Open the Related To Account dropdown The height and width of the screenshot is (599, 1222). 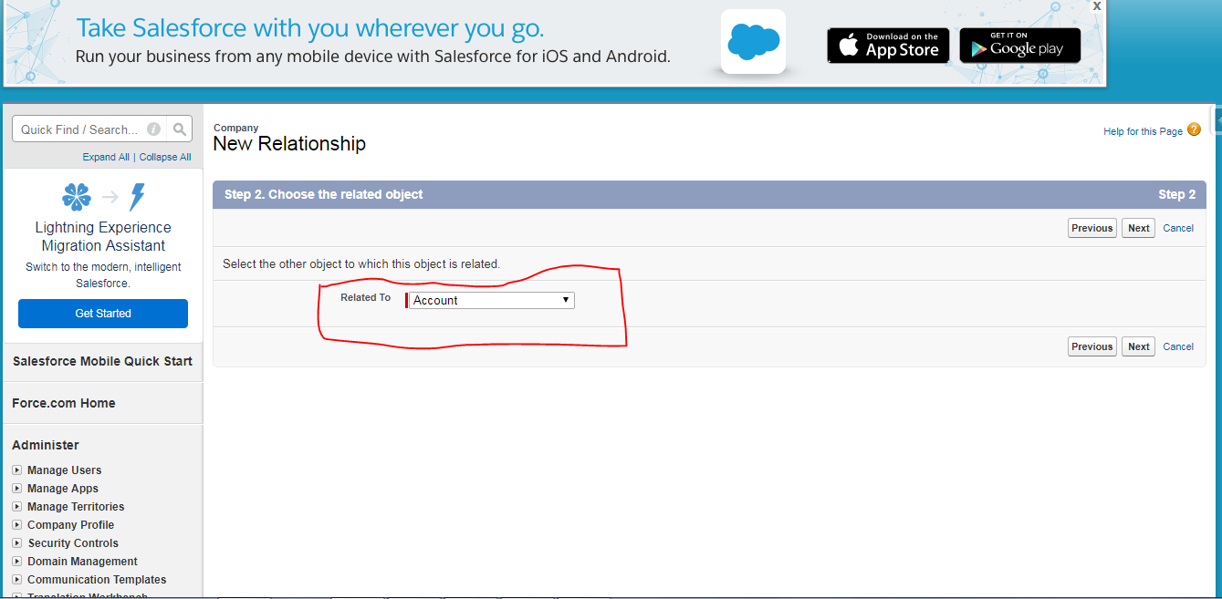coord(491,300)
